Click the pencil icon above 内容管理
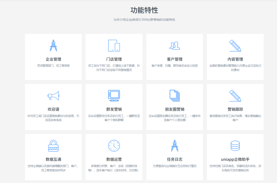 click(x=235, y=45)
